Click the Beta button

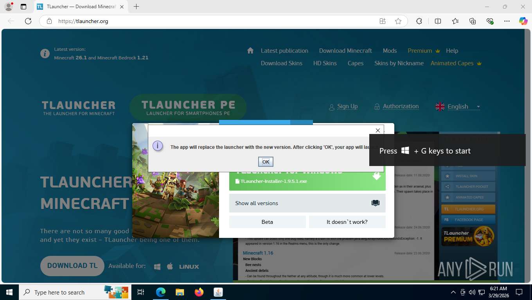pyautogui.click(x=267, y=222)
